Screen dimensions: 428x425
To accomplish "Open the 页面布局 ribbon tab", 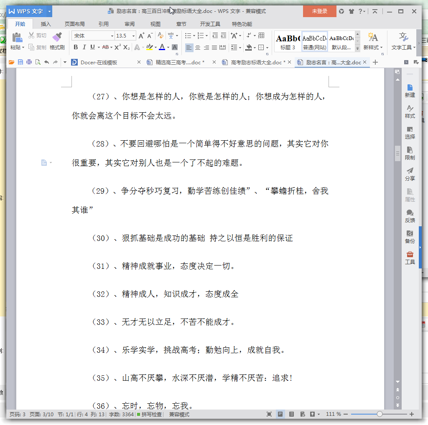I will click(74, 24).
